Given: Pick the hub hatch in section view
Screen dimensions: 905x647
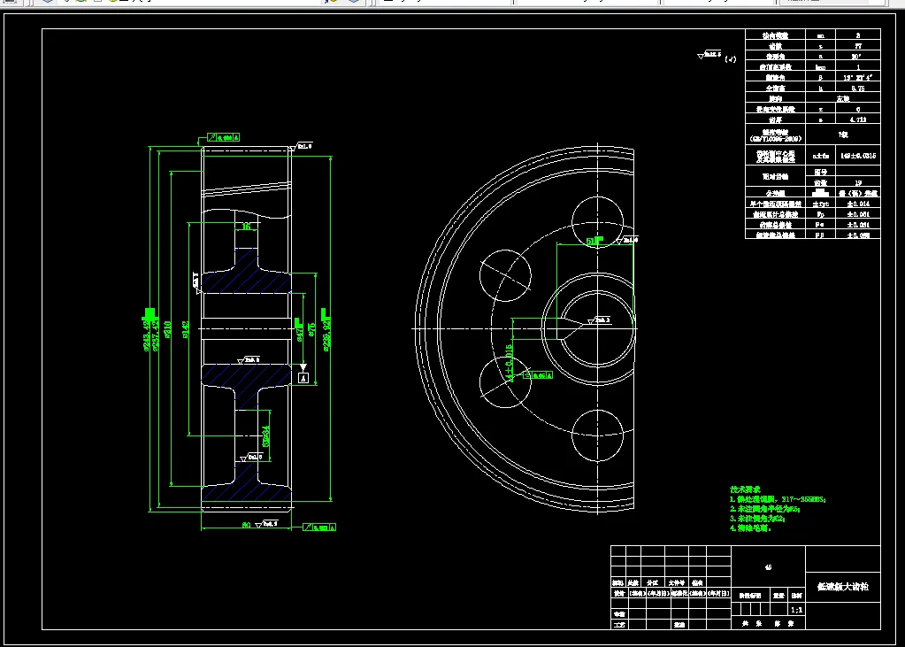Looking at the screenshot, I should pyautogui.click(x=245, y=281).
